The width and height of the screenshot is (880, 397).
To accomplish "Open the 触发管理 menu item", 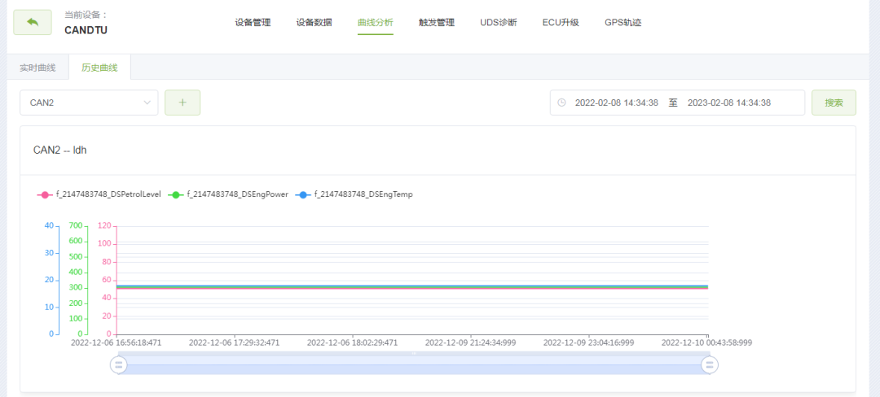I will coord(436,23).
